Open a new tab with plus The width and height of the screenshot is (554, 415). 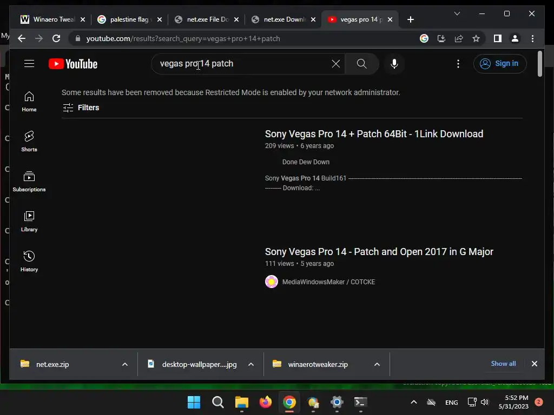410,19
